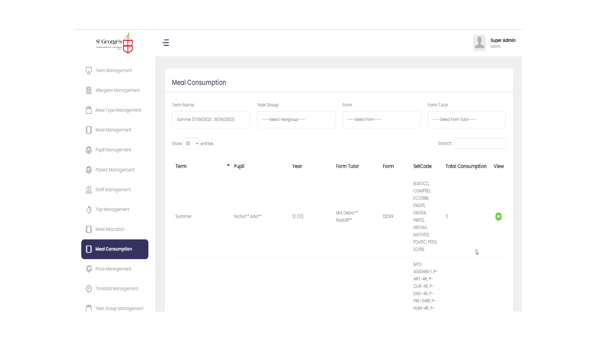This screenshot has width=597, height=358.
Task: Open the Year Group select dropdown
Action: (x=296, y=119)
